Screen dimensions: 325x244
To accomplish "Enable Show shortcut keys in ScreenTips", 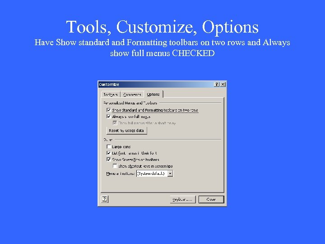I will point(115,166).
